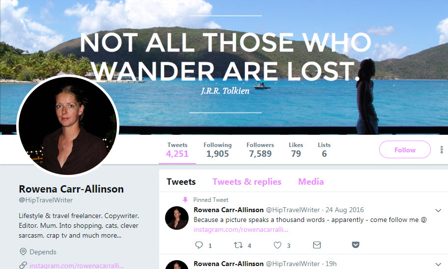Expand the pinned tweet chevron menu
Screen dimensions: 448x269
(x=438, y=211)
